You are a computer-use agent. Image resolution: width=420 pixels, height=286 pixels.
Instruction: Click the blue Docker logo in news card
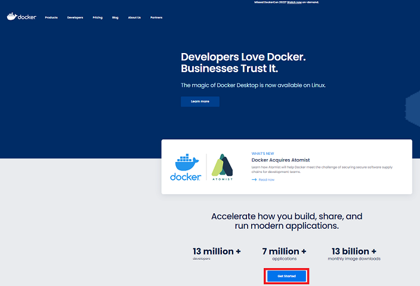pyautogui.click(x=186, y=167)
